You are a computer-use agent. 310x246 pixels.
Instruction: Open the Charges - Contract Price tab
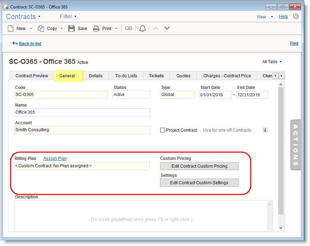tap(227, 76)
